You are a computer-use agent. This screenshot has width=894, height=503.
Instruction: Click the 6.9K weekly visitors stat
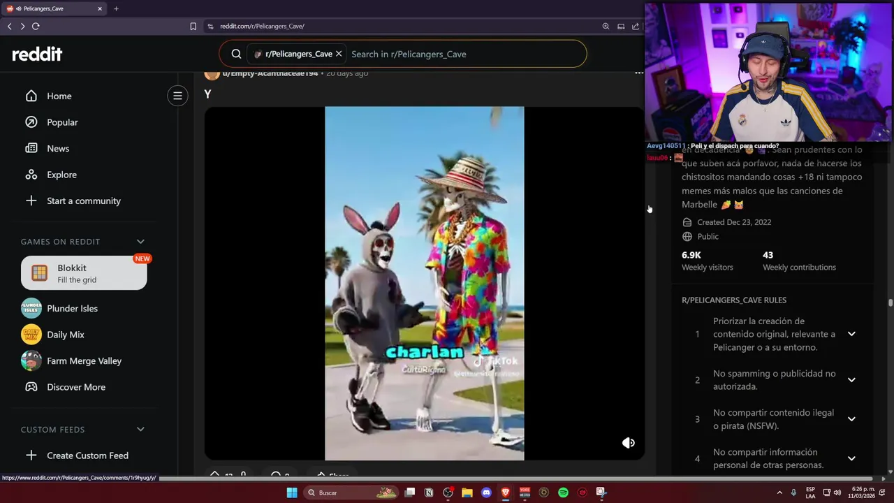pyautogui.click(x=707, y=261)
